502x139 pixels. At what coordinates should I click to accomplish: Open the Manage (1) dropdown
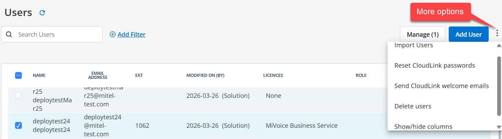422,34
